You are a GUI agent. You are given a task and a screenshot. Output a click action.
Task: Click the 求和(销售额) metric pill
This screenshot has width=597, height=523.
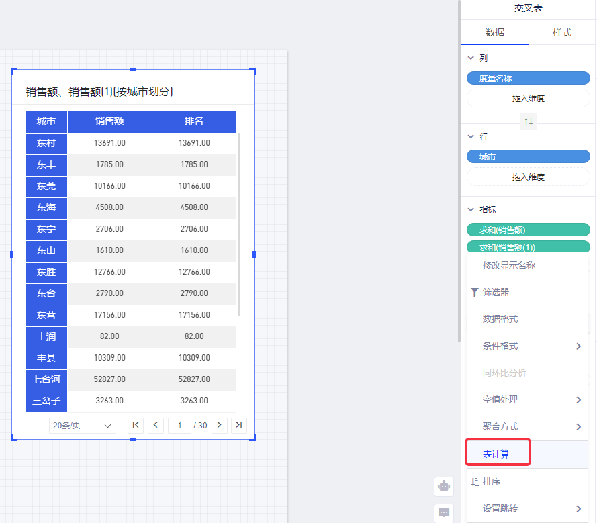[x=528, y=230]
